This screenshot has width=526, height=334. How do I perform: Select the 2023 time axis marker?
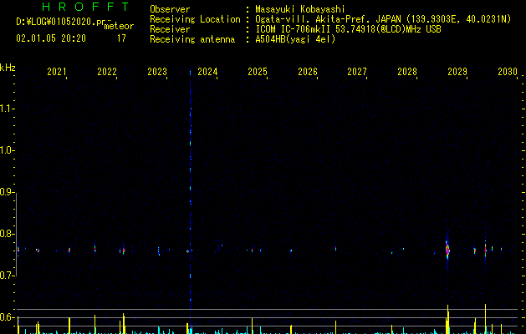point(157,72)
